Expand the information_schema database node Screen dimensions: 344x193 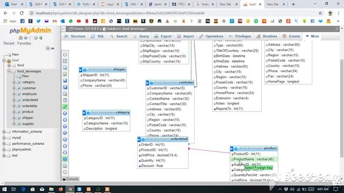pos(4,132)
